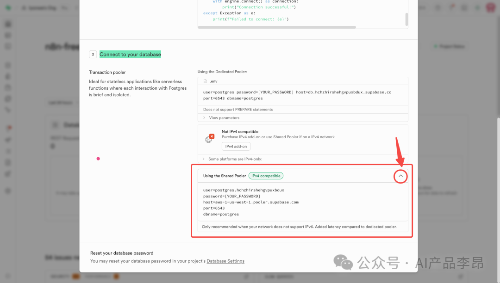Click the .env file icon
Screen dimensions: 500x283
[205, 81]
